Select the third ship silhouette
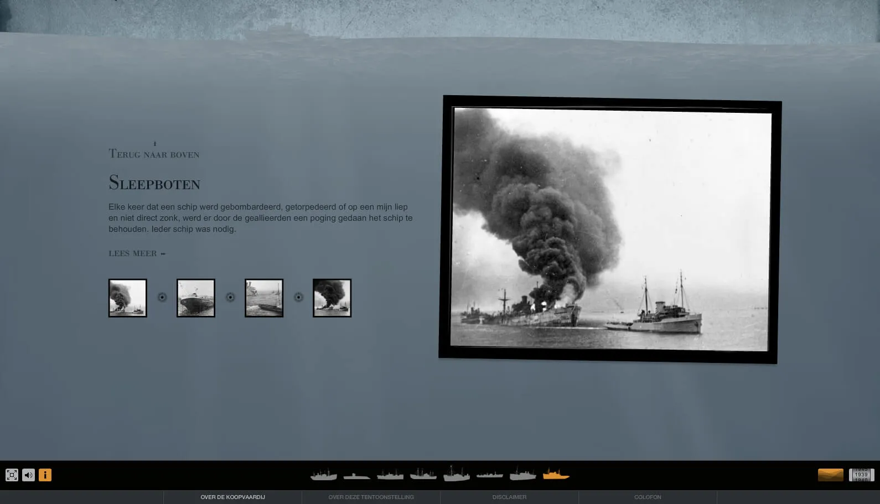The height and width of the screenshot is (504, 880). click(x=390, y=474)
